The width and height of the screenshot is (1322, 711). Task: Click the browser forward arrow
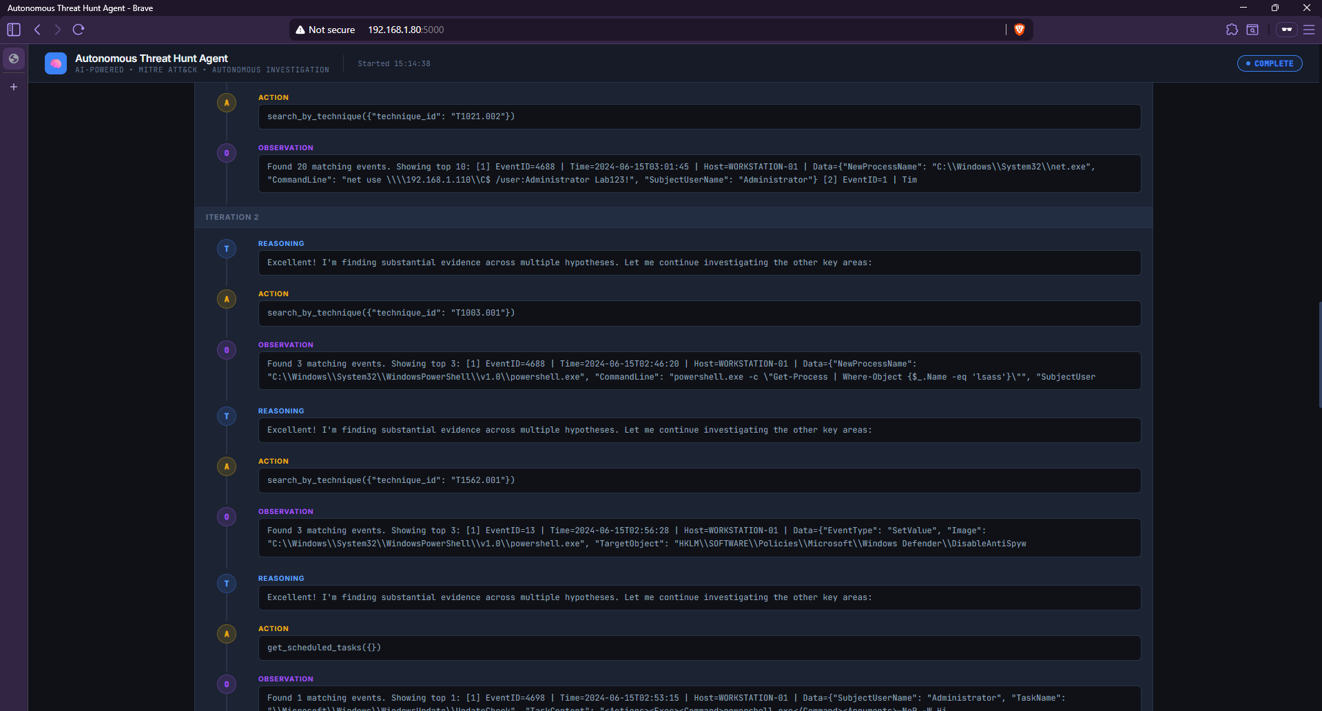pyautogui.click(x=58, y=30)
